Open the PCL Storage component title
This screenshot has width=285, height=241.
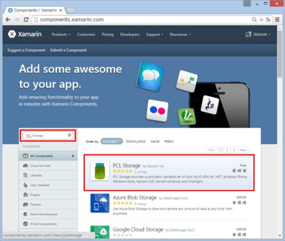coord(127,166)
